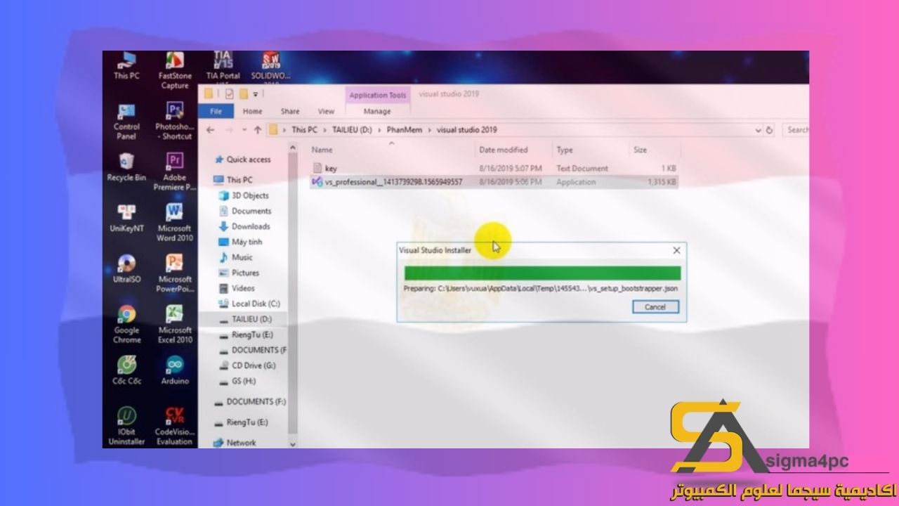Open the Manage ribbon tab
Screen dimensions: 899x506
[x=377, y=111]
